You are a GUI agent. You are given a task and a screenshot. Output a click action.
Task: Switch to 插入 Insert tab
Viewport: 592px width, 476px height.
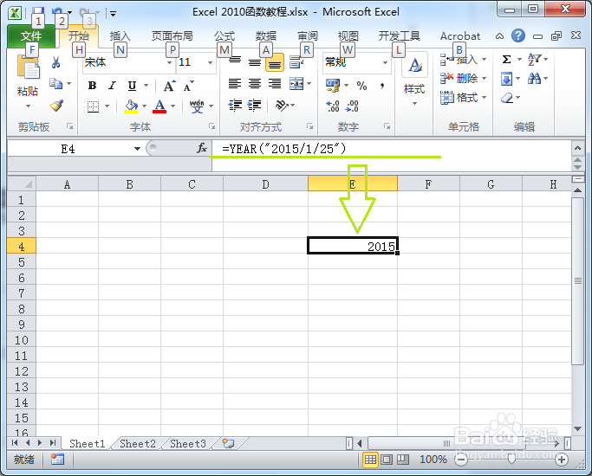click(120, 36)
